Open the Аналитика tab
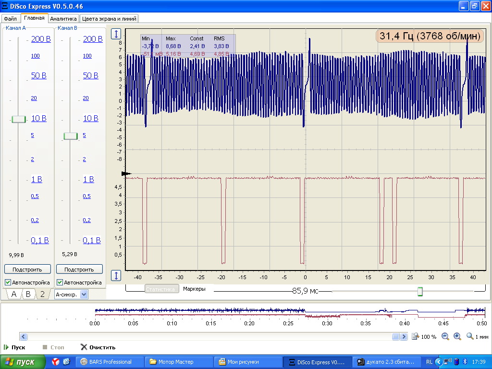492x369 pixels. 63,19
